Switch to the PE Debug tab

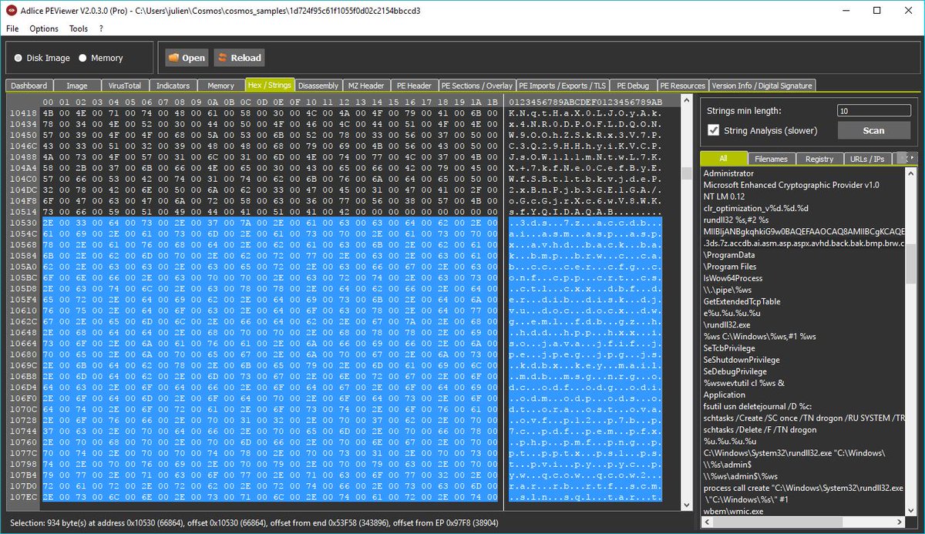click(x=633, y=86)
